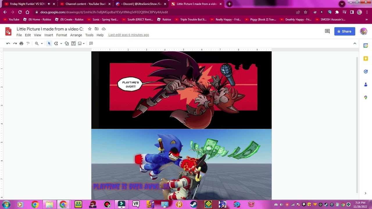Open comment history icon
Screen dimensions: 372x209
click(327, 31)
